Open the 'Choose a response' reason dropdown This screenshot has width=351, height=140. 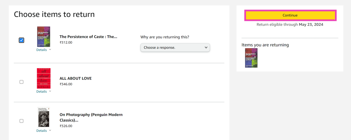click(x=175, y=48)
